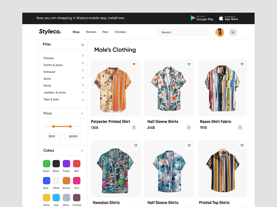Toggle heart on Hawaiian Shirts

[x=136, y=145]
